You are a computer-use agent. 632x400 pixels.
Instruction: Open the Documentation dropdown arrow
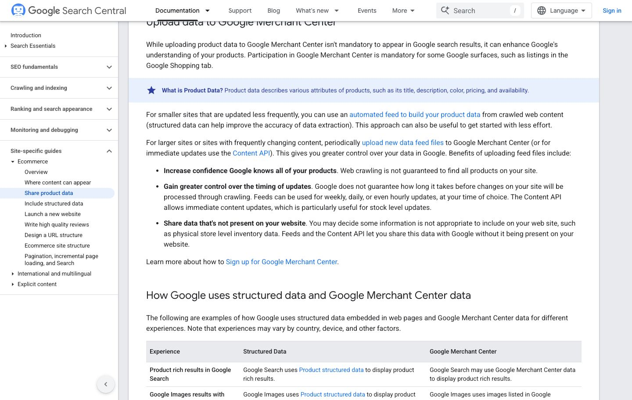pyautogui.click(x=208, y=11)
